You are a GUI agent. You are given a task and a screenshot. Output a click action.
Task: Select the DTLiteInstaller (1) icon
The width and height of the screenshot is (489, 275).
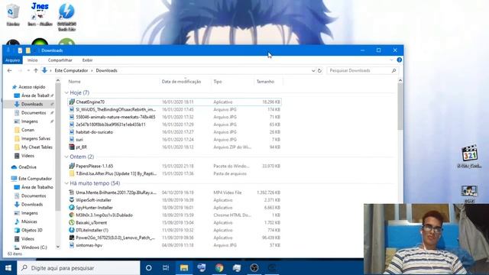(72, 230)
